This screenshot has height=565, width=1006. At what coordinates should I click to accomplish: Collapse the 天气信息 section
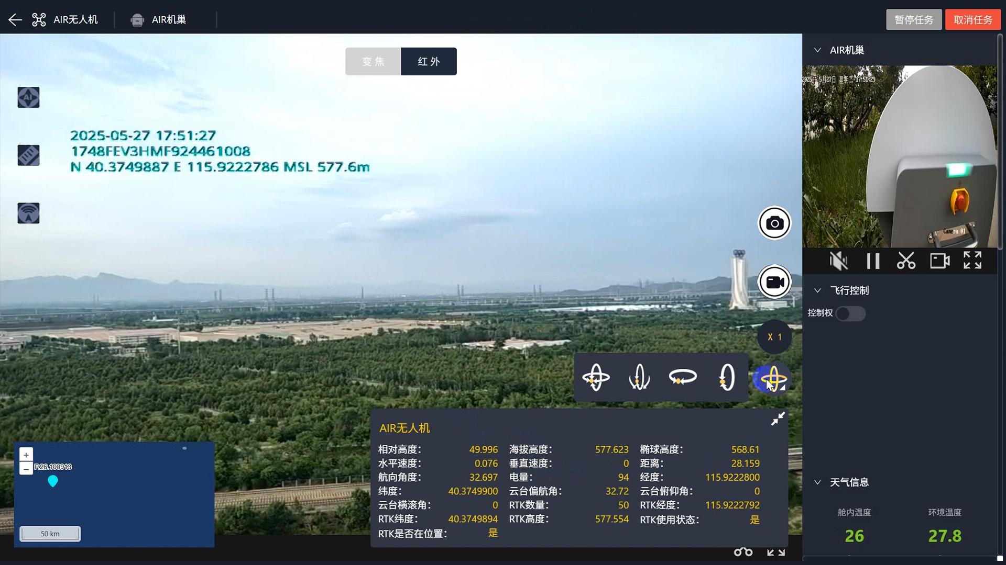(x=817, y=482)
